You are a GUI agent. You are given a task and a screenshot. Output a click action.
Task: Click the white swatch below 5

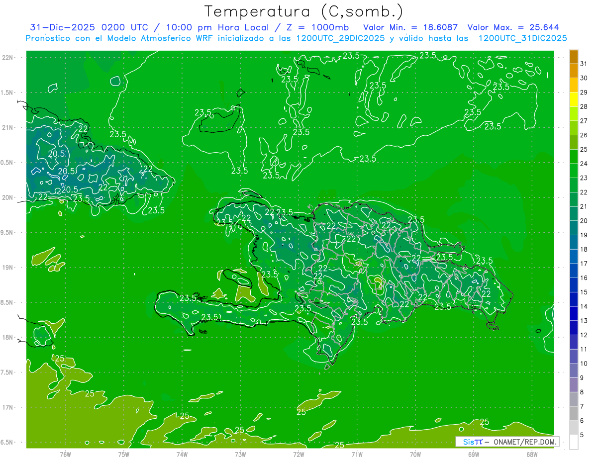pyautogui.click(x=574, y=442)
